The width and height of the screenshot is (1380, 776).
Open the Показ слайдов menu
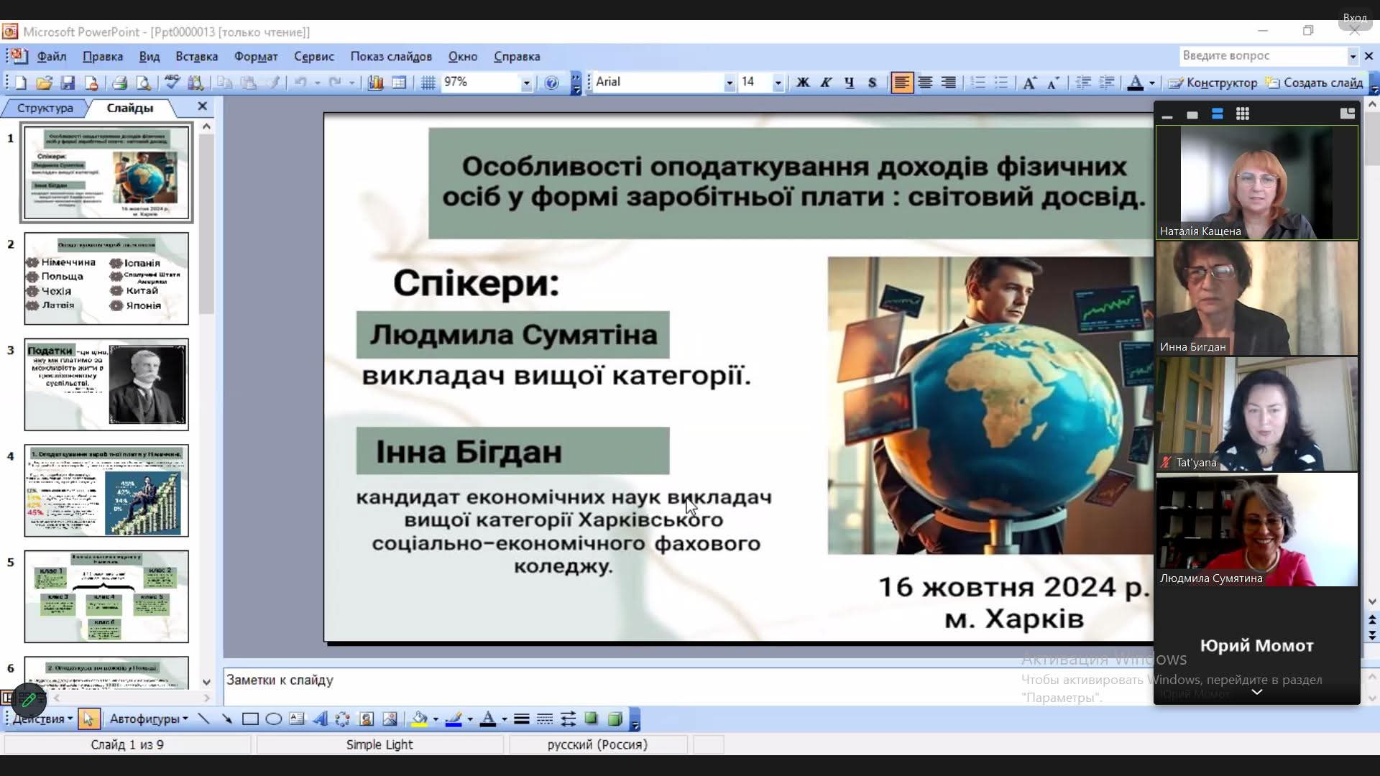click(x=390, y=56)
